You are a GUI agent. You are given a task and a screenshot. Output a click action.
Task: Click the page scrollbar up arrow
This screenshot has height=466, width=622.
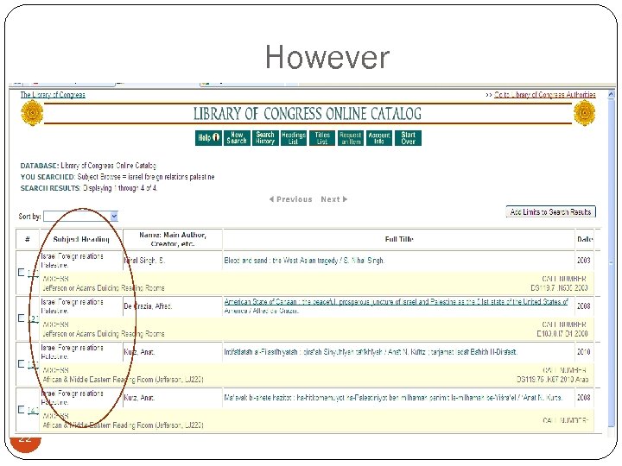(x=611, y=95)
